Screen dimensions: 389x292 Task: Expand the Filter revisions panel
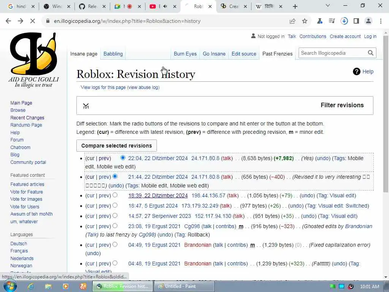click(225, 105)
